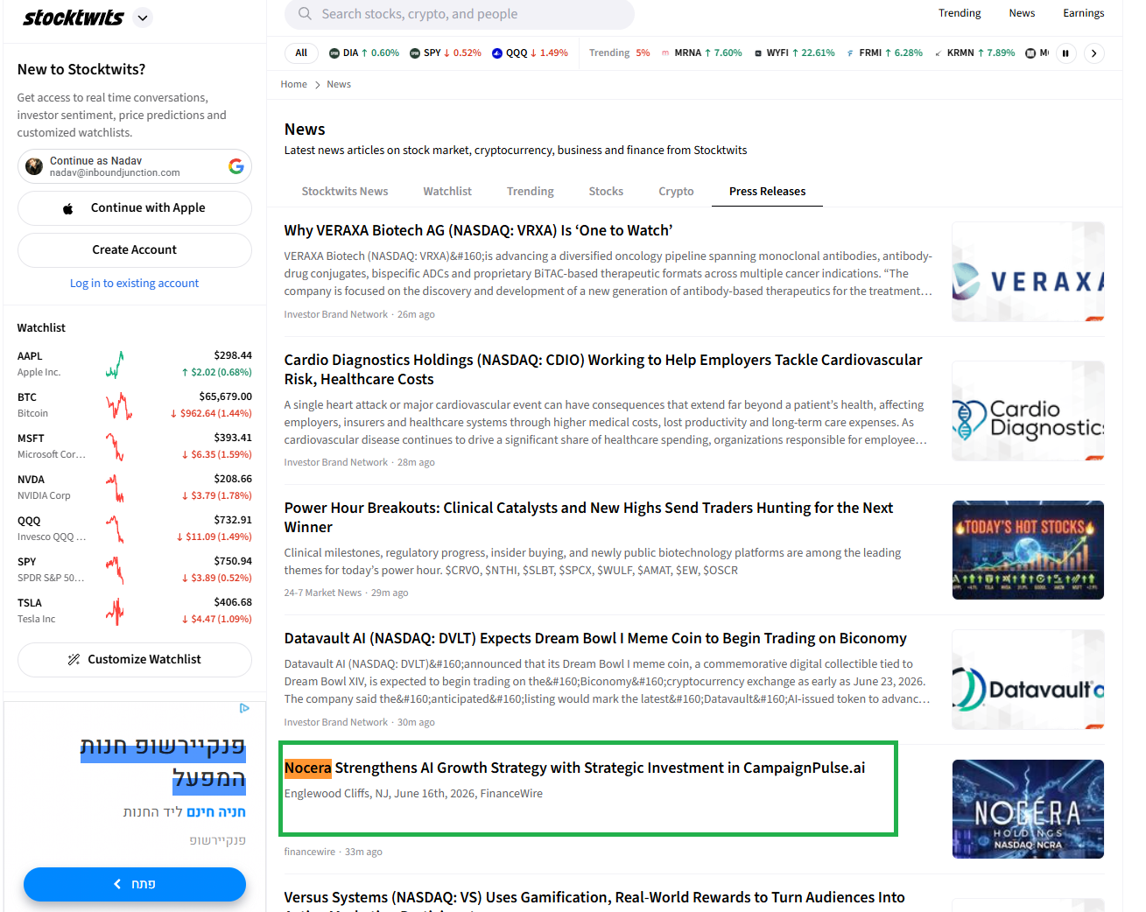
Task: Switch to the Watchlist tab
Action: (447, 192)
